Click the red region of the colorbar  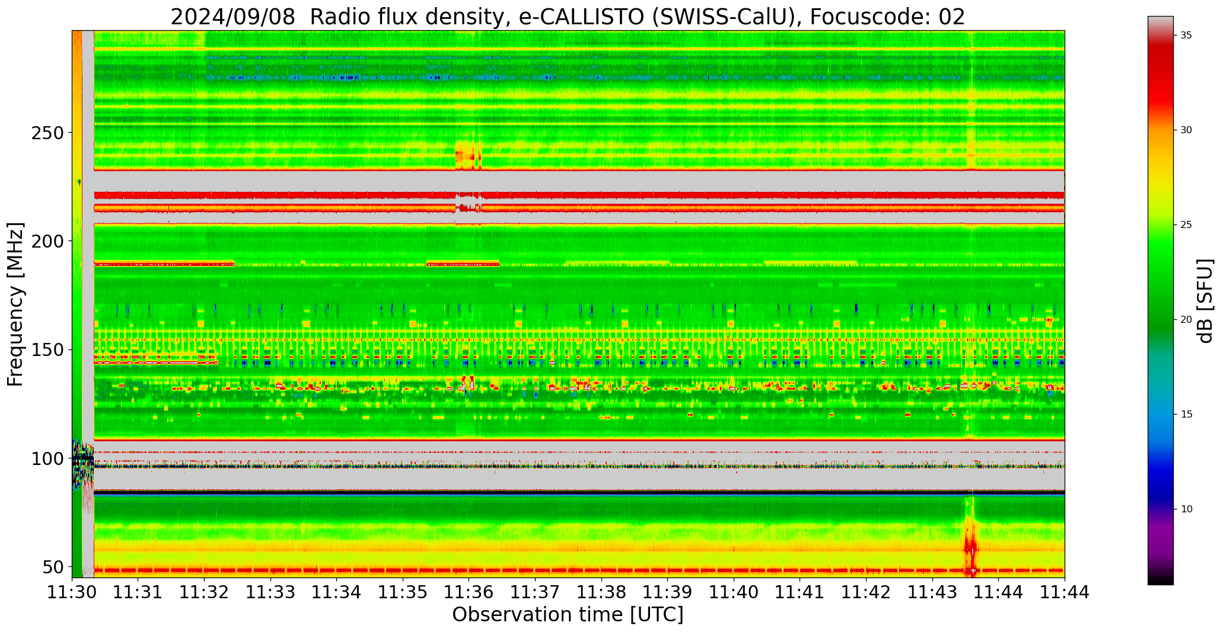1160,77
